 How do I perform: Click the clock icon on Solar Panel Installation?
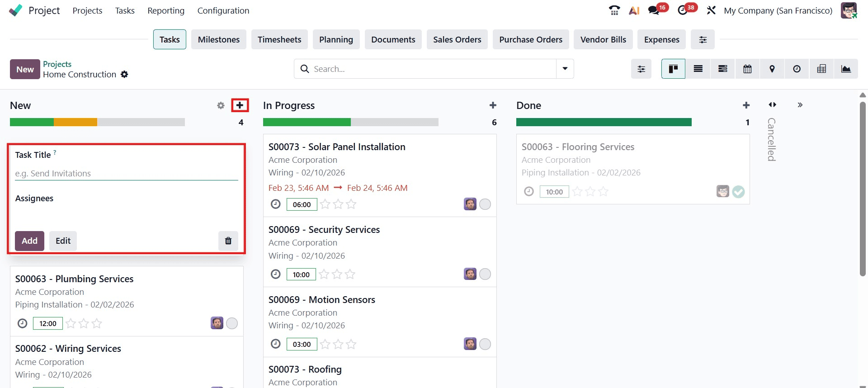tap(276, 204)
